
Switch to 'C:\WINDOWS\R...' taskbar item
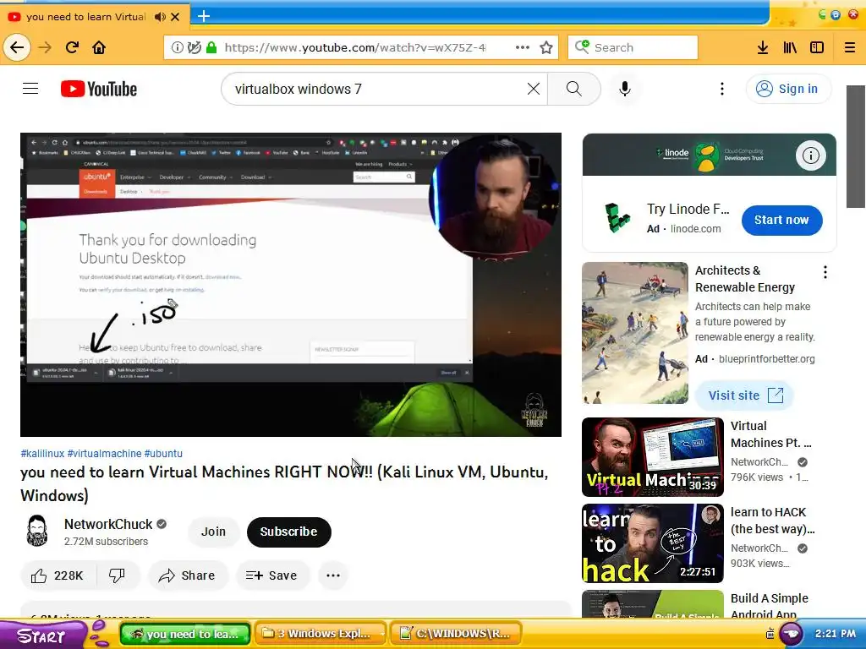[x=456, y=634]
